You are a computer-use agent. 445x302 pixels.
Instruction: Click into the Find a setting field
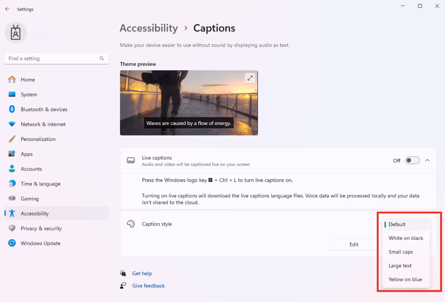[x=56, y=58]
